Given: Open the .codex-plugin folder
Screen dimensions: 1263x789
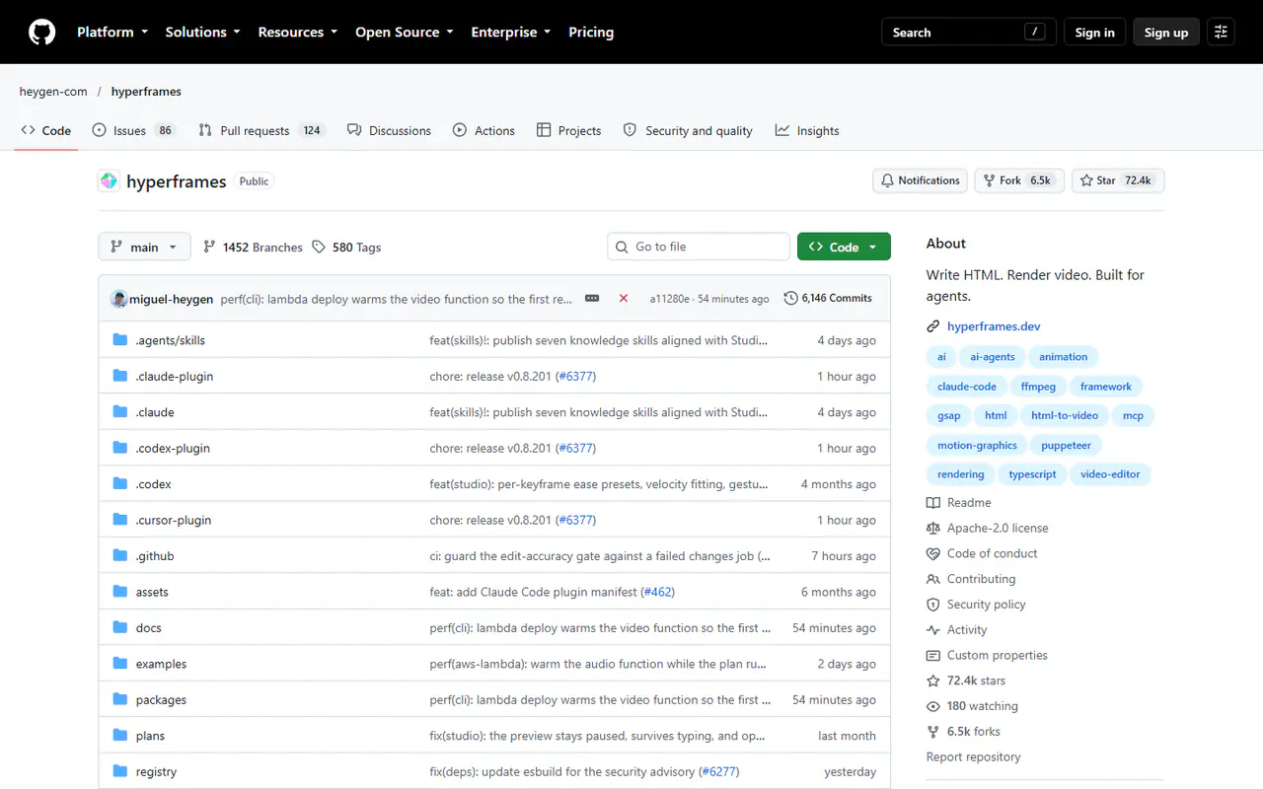Looking at the screenshot, I should coord(173,449).
